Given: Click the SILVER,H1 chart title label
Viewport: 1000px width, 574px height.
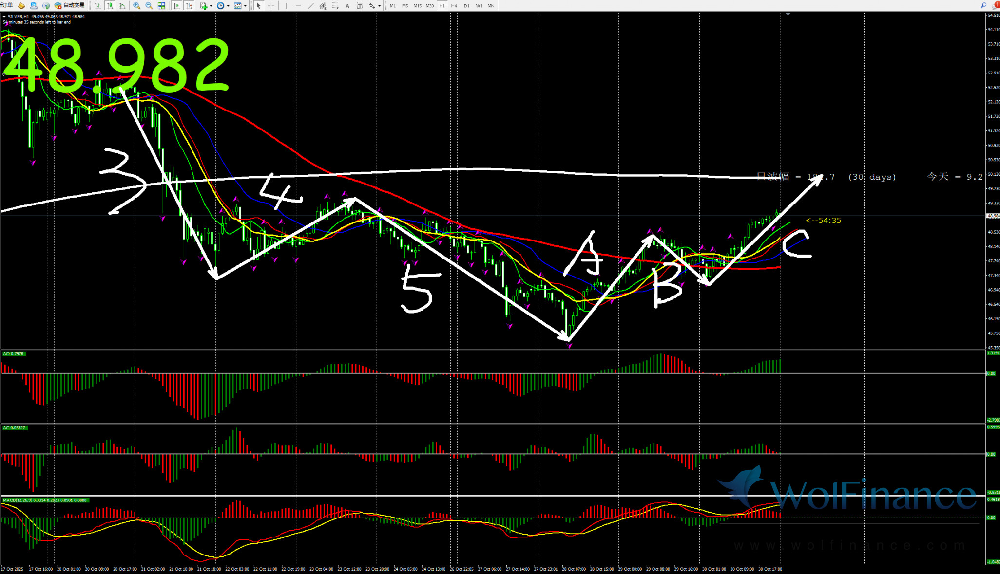Looking at the screenshot, I should tap(19, 17).
